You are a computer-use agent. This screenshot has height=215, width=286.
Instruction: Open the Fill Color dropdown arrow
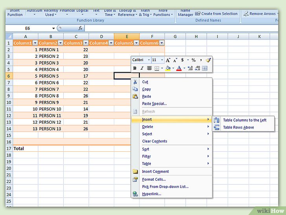[173, 68]
